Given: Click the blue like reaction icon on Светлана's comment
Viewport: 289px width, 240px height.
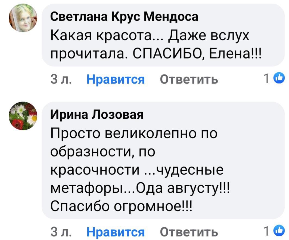Looking at the screenshot, I should click(x=280, y=79).
